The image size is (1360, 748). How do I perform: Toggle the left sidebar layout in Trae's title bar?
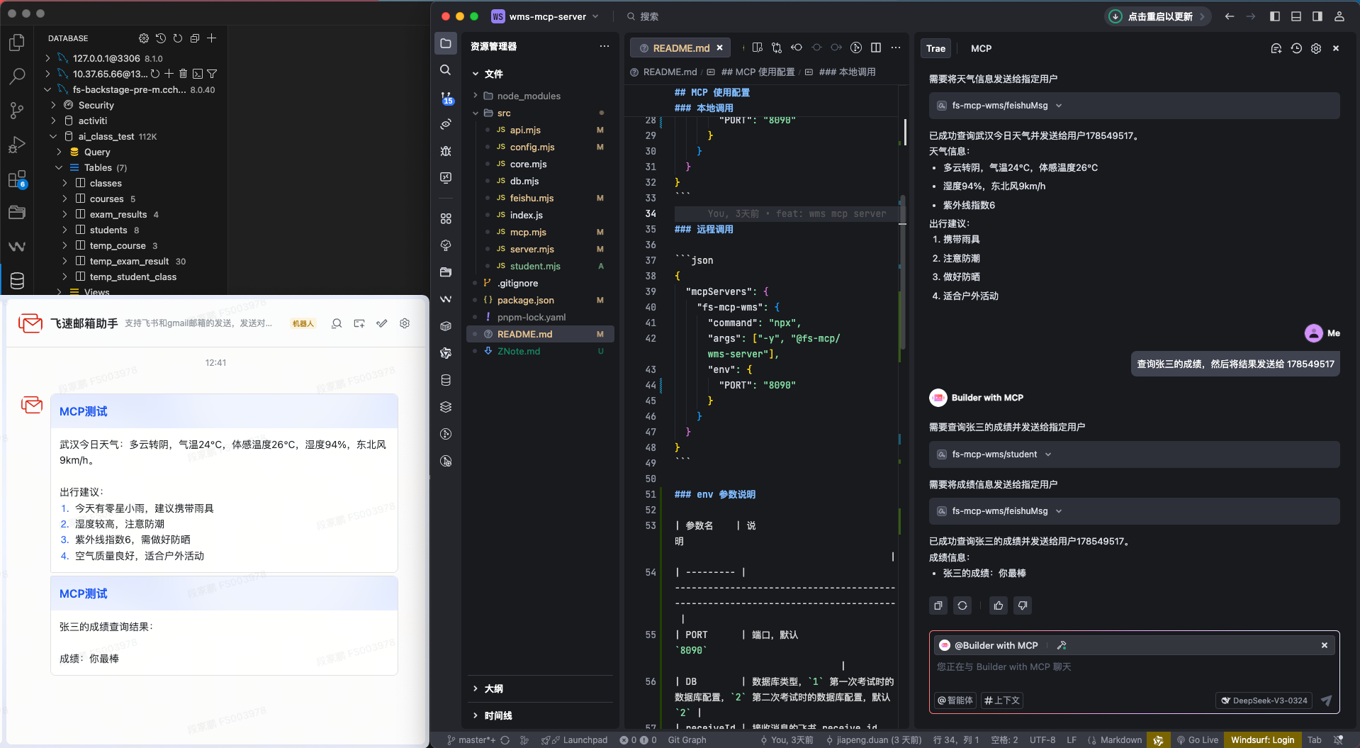pyautogui.click(x=1275, y=16)
